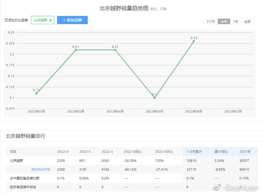
Task: Click the 北京越野 row label in table
Action: 16,161
